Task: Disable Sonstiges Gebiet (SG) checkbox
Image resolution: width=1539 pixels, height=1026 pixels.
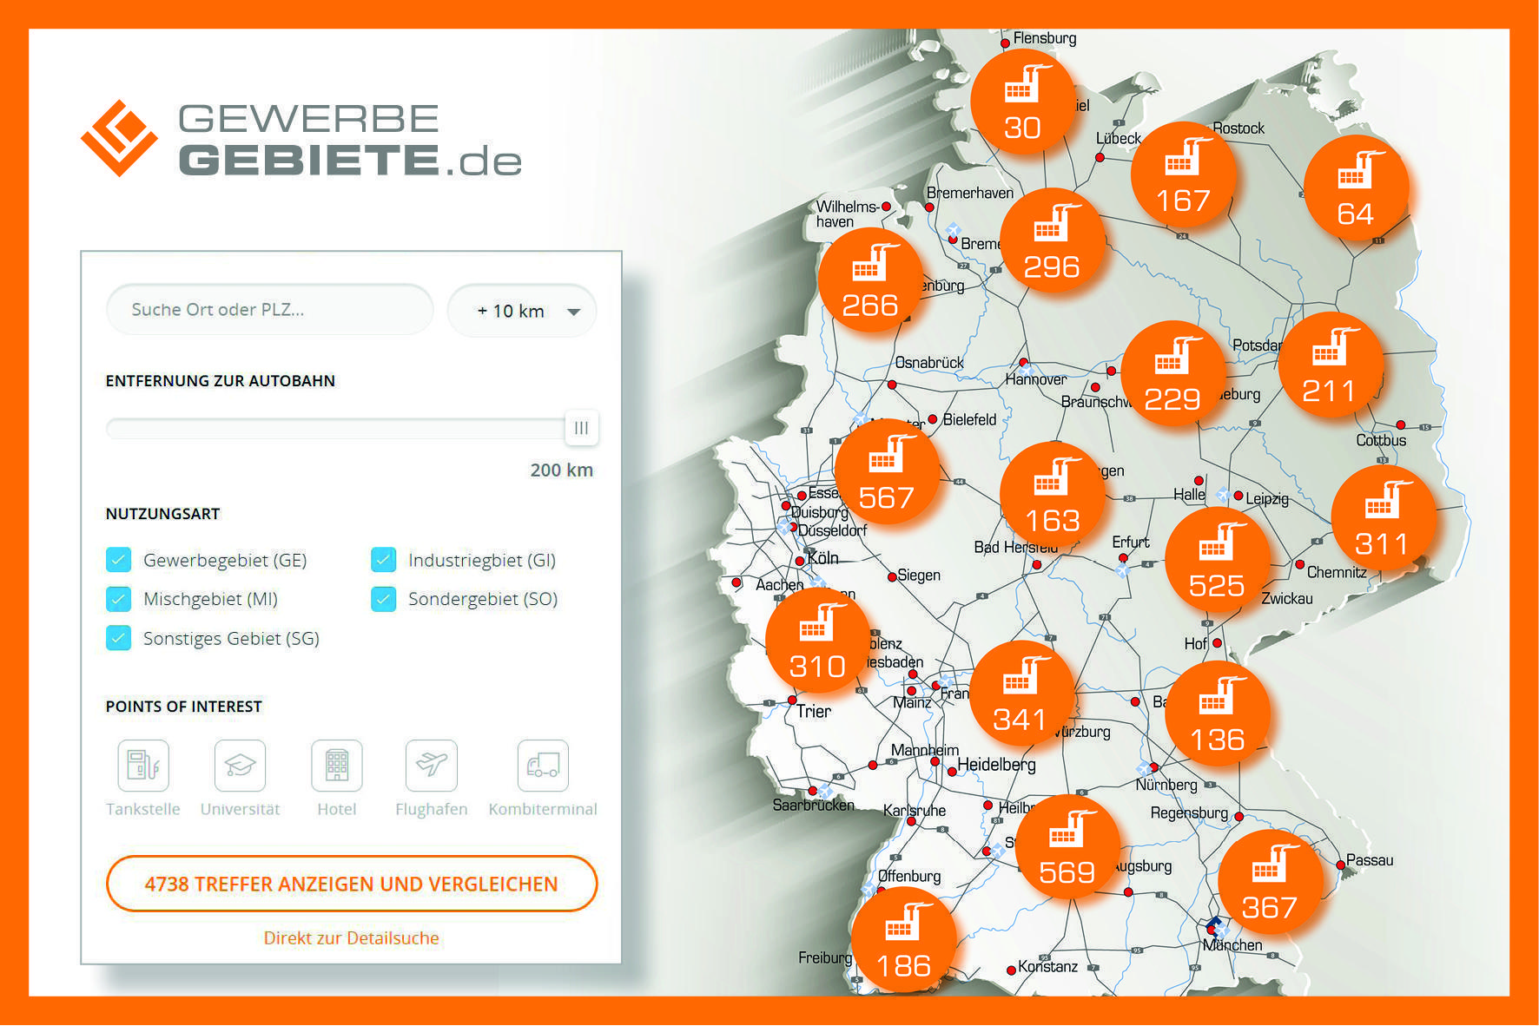Action: [118, 638]
